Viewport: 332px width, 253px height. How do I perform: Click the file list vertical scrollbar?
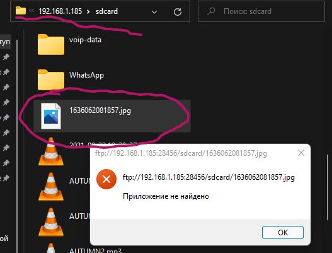[328, 187]
